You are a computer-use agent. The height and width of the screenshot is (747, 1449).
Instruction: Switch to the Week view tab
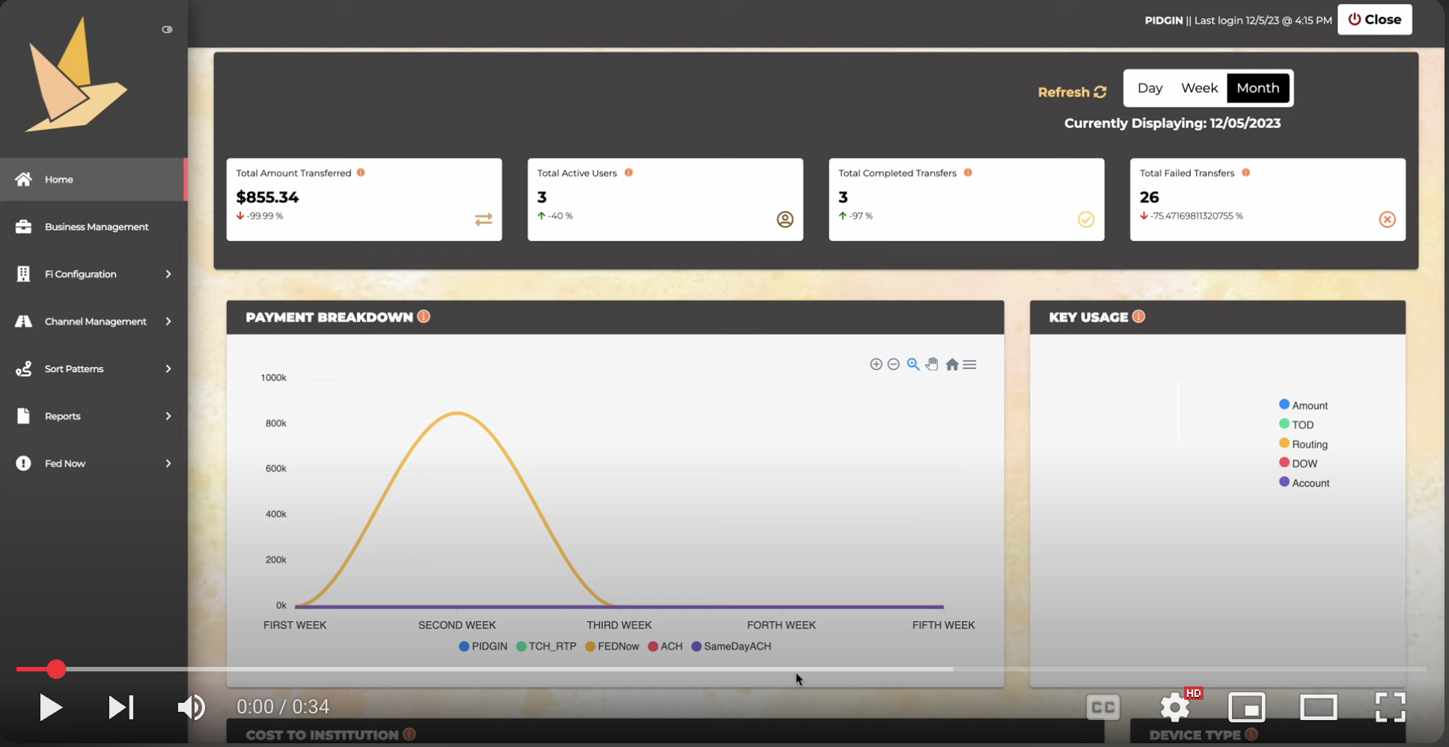pyautogui.click(x=1199, y=88)
